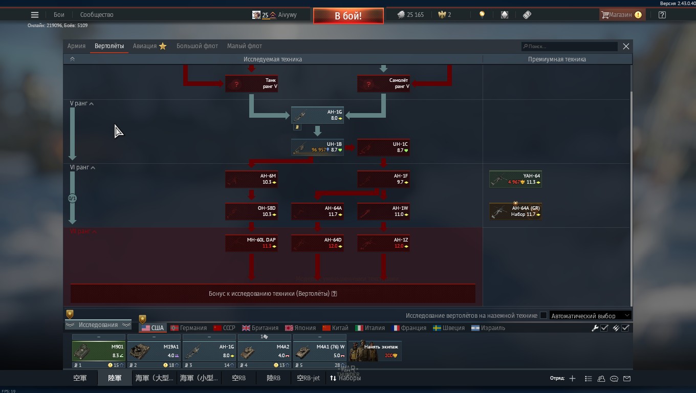Click Нанять экипаж recruit crew button
The height and width of the screenshot is (393, 696).
pos(375,351)
